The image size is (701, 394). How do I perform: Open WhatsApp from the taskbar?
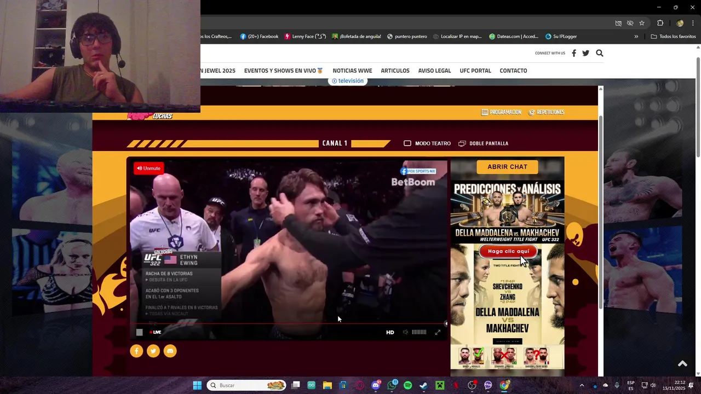(x=392, y=385)
